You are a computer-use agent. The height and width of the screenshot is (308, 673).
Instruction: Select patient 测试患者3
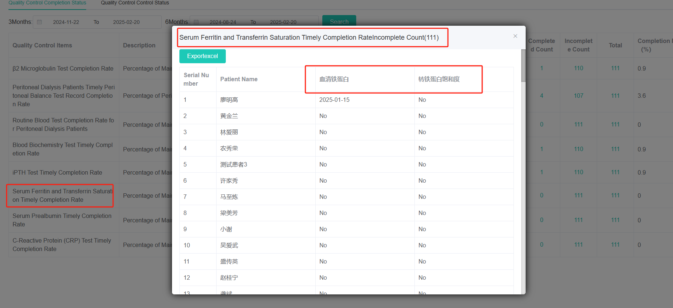coord(234,165)
